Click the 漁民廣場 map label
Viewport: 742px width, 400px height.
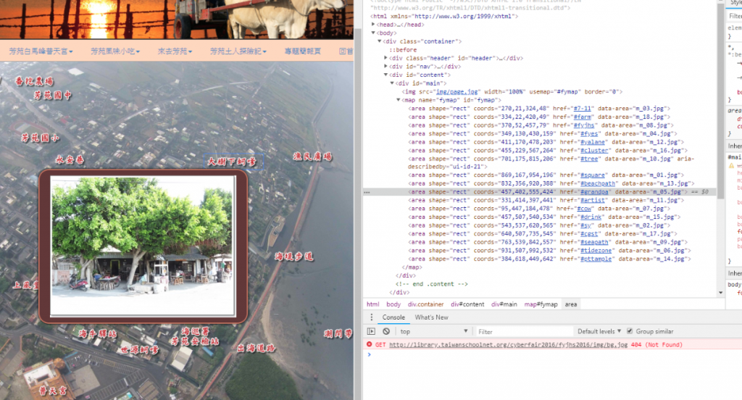pos(313,157)
